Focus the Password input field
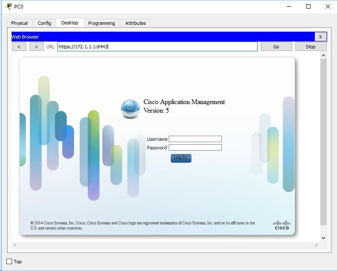337x271 pixels. [195, 148]
